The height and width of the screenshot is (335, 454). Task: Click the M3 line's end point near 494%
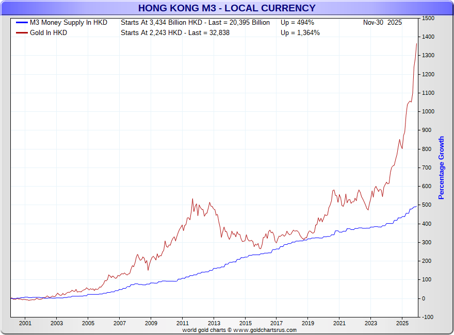pyautogui.click(x=417, y=206)
